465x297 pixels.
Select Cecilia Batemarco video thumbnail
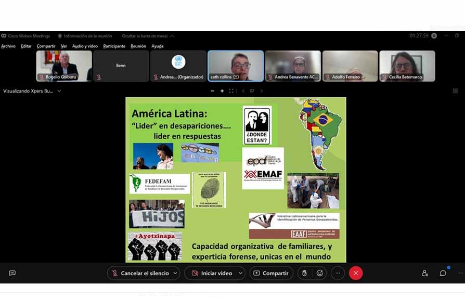click(407, 66)
